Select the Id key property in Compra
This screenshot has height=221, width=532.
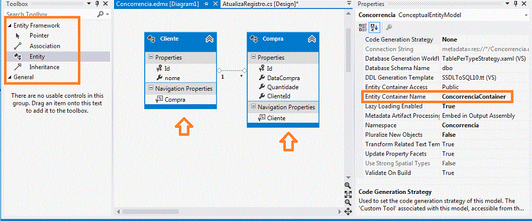click(269, 68)
